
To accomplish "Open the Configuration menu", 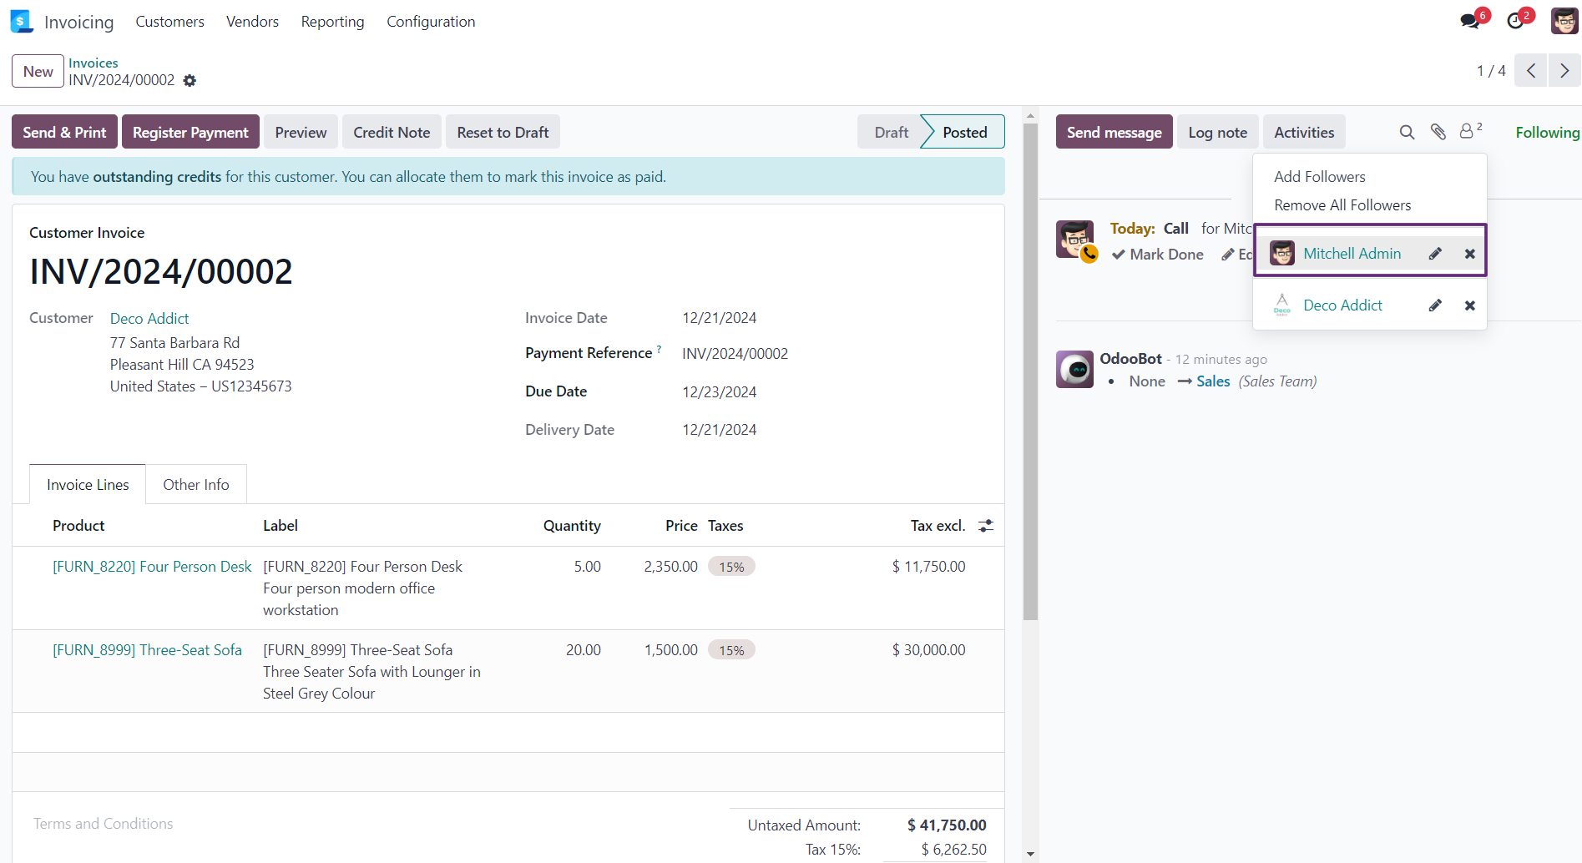I will pos(431,22).
